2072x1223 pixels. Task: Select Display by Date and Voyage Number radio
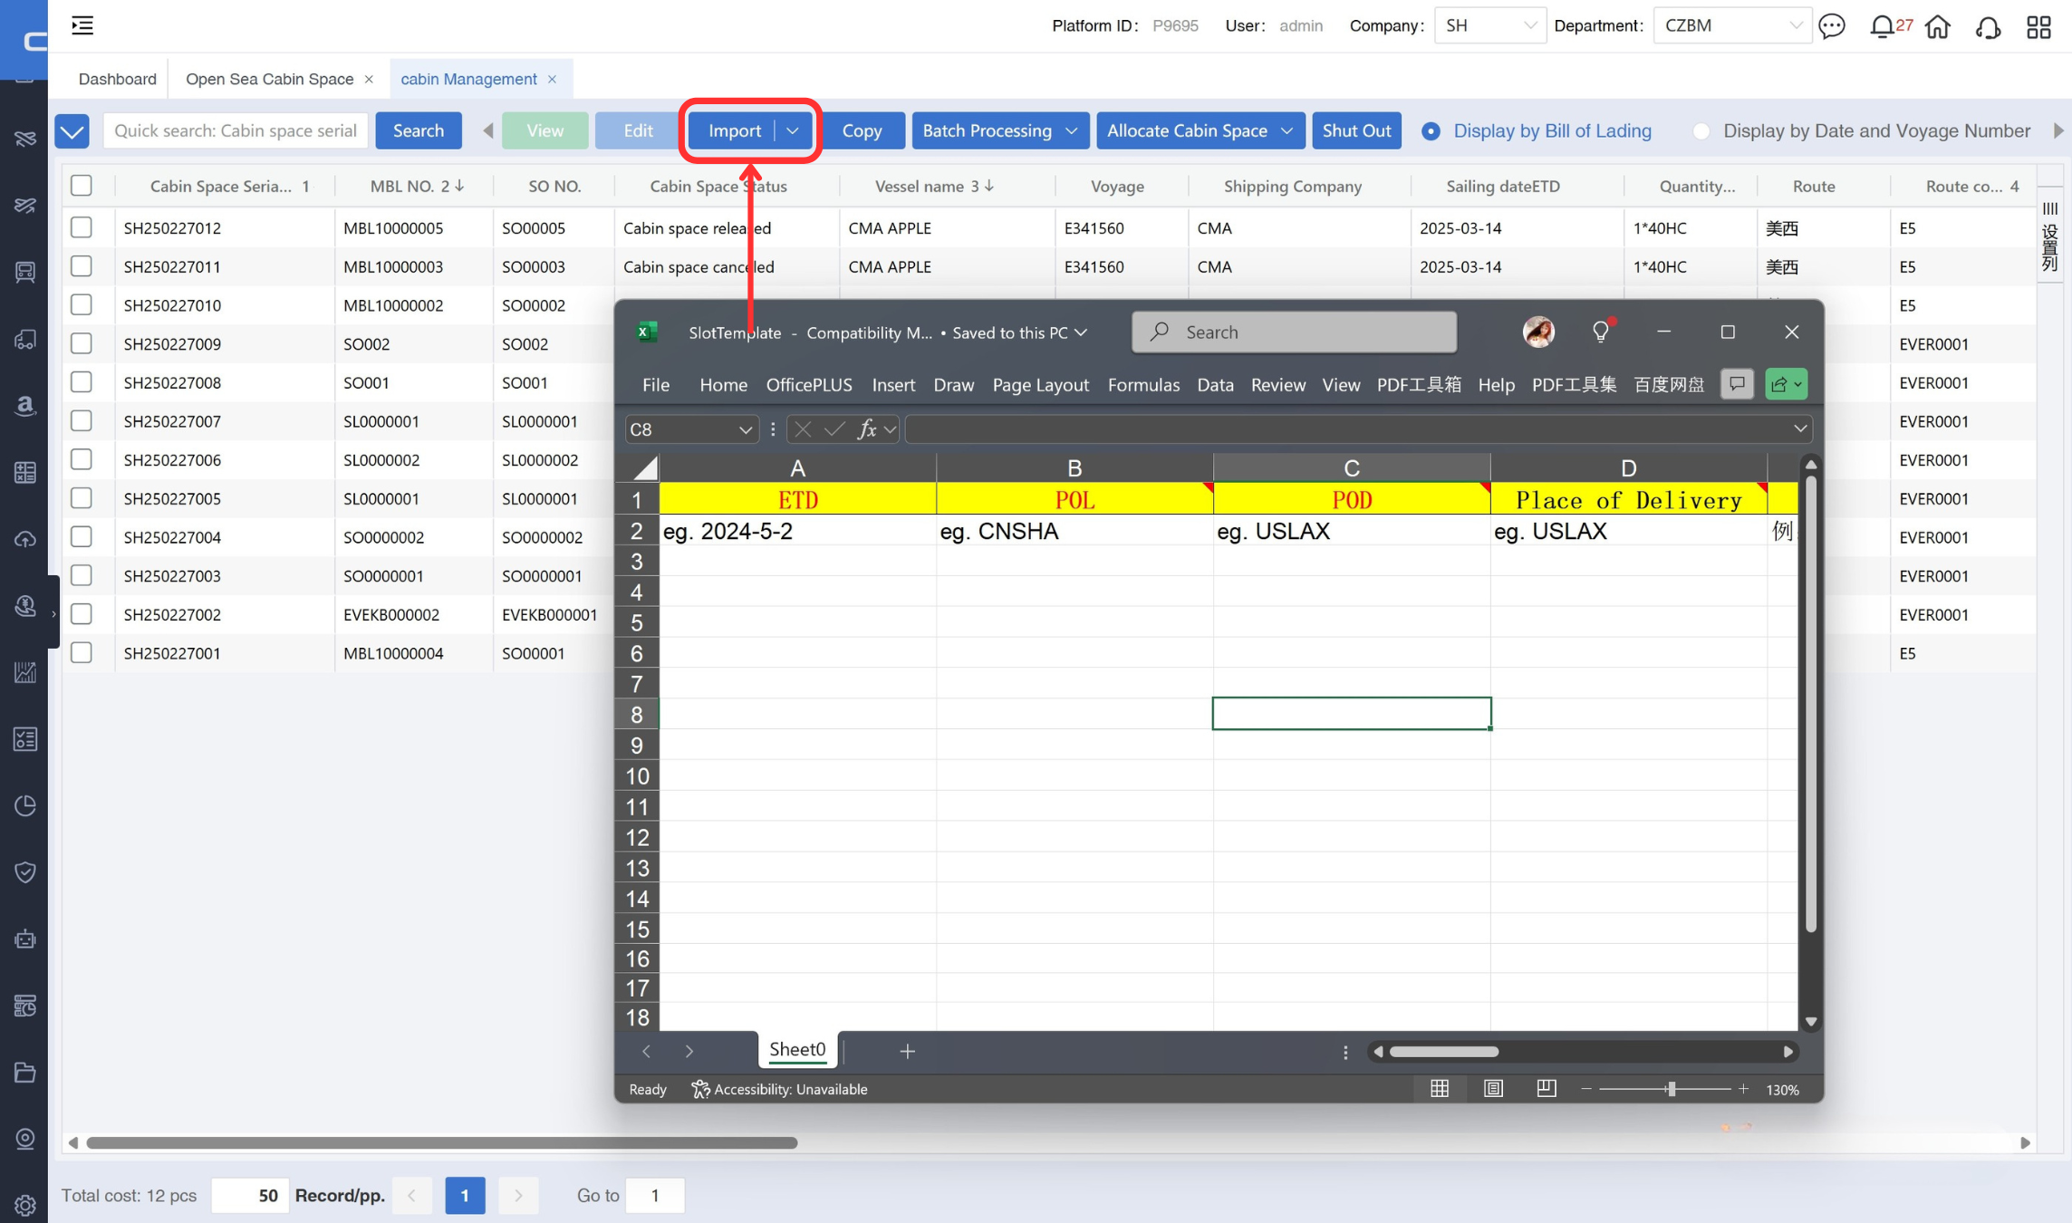1701,131
